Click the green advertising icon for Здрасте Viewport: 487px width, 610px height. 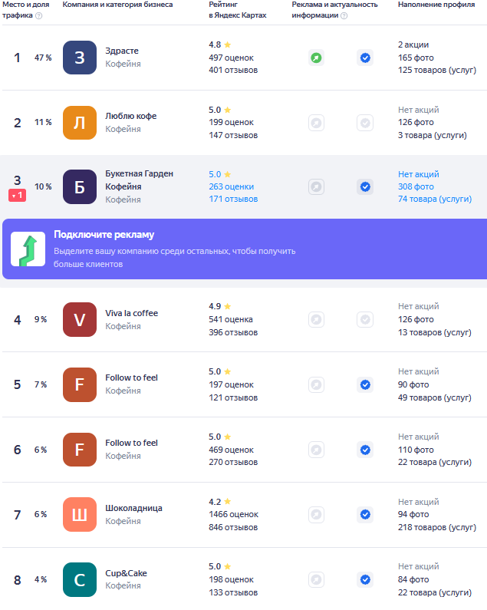316,58
